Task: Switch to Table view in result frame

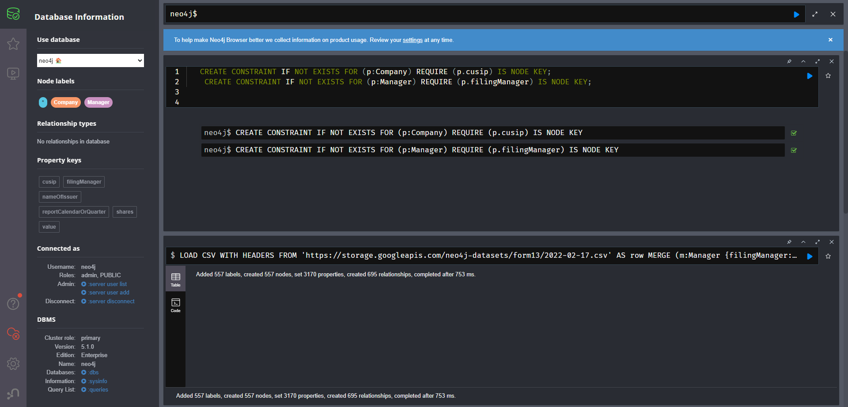Action: tap(175, 279)
